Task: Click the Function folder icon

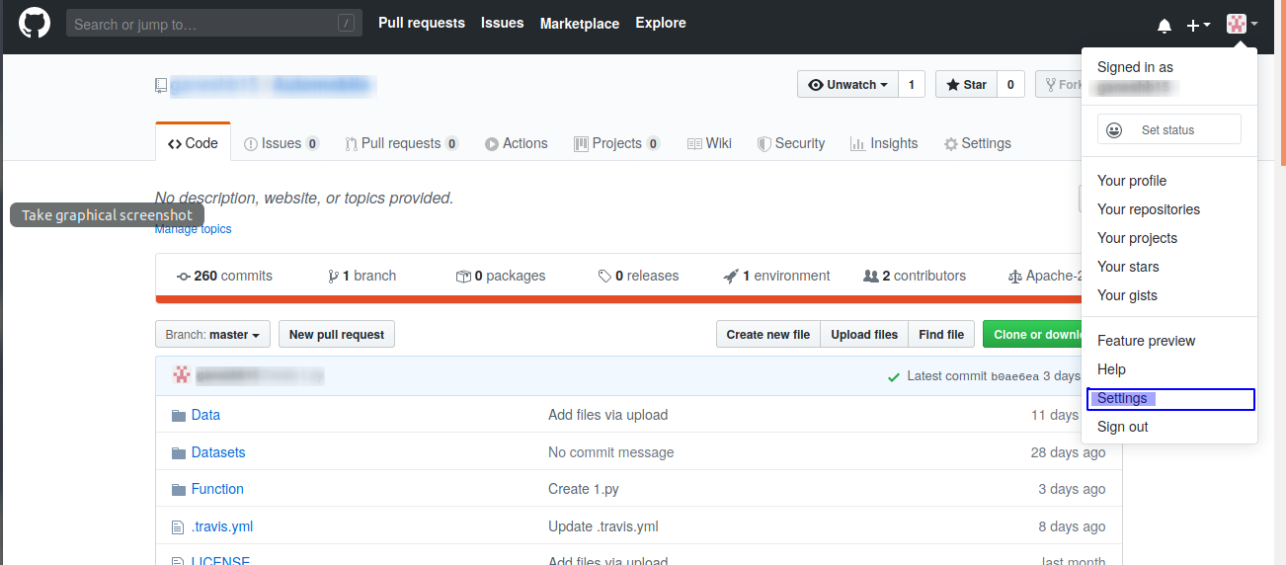Action: (179, 490)
